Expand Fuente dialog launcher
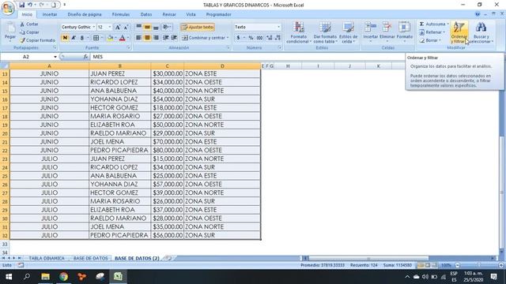This screenshot has width=506, height=284. point(129,47)
